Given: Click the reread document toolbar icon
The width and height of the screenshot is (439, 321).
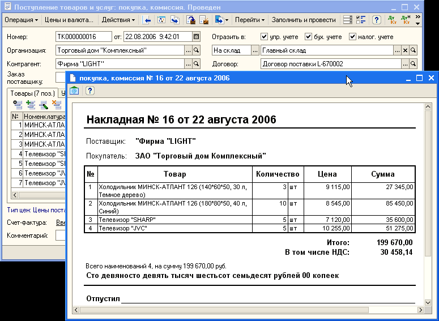Looking at the screenshot, I should (161, 20).
